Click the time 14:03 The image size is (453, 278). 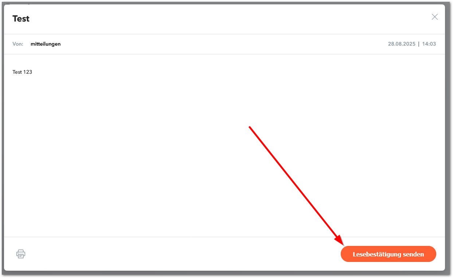click(x=429, y=44)
